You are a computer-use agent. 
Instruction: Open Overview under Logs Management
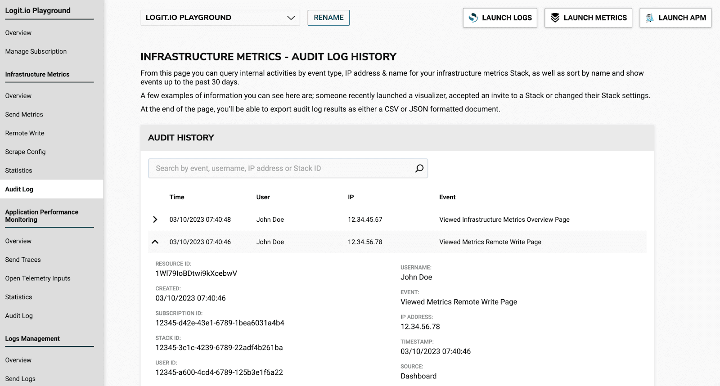(x=18, y=360)
